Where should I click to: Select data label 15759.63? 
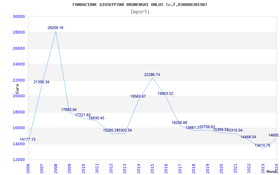click(207, 127)
